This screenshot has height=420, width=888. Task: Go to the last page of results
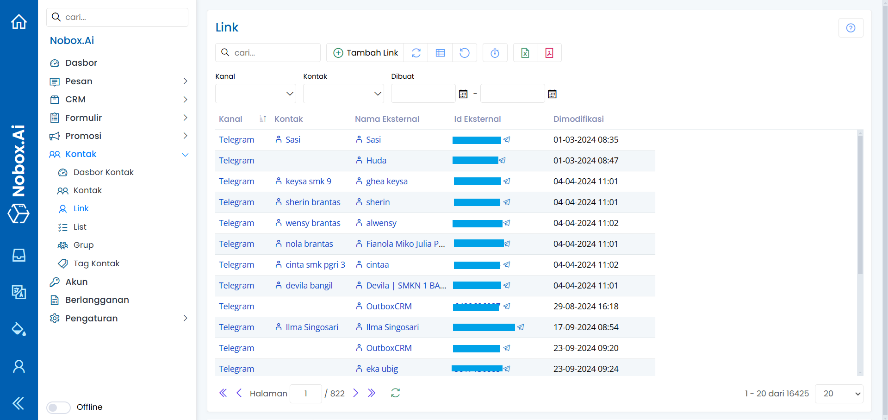click(x=372, y=393)
